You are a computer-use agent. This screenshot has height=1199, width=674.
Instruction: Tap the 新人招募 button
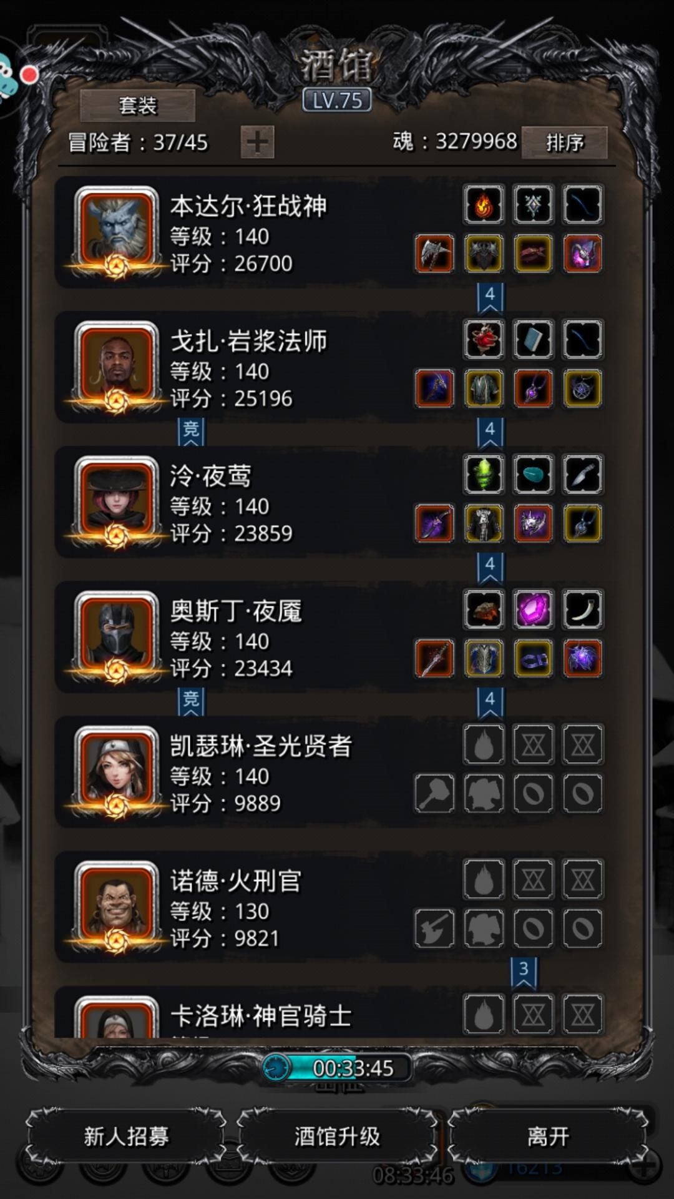(x=127, y=1136)
